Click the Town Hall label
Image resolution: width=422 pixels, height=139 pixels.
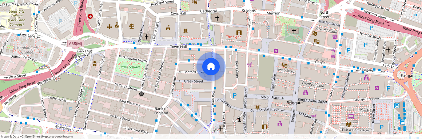pos(178,47)
